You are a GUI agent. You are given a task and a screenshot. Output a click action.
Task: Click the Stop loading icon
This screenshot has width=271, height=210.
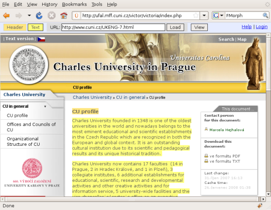tap(52, 16)
